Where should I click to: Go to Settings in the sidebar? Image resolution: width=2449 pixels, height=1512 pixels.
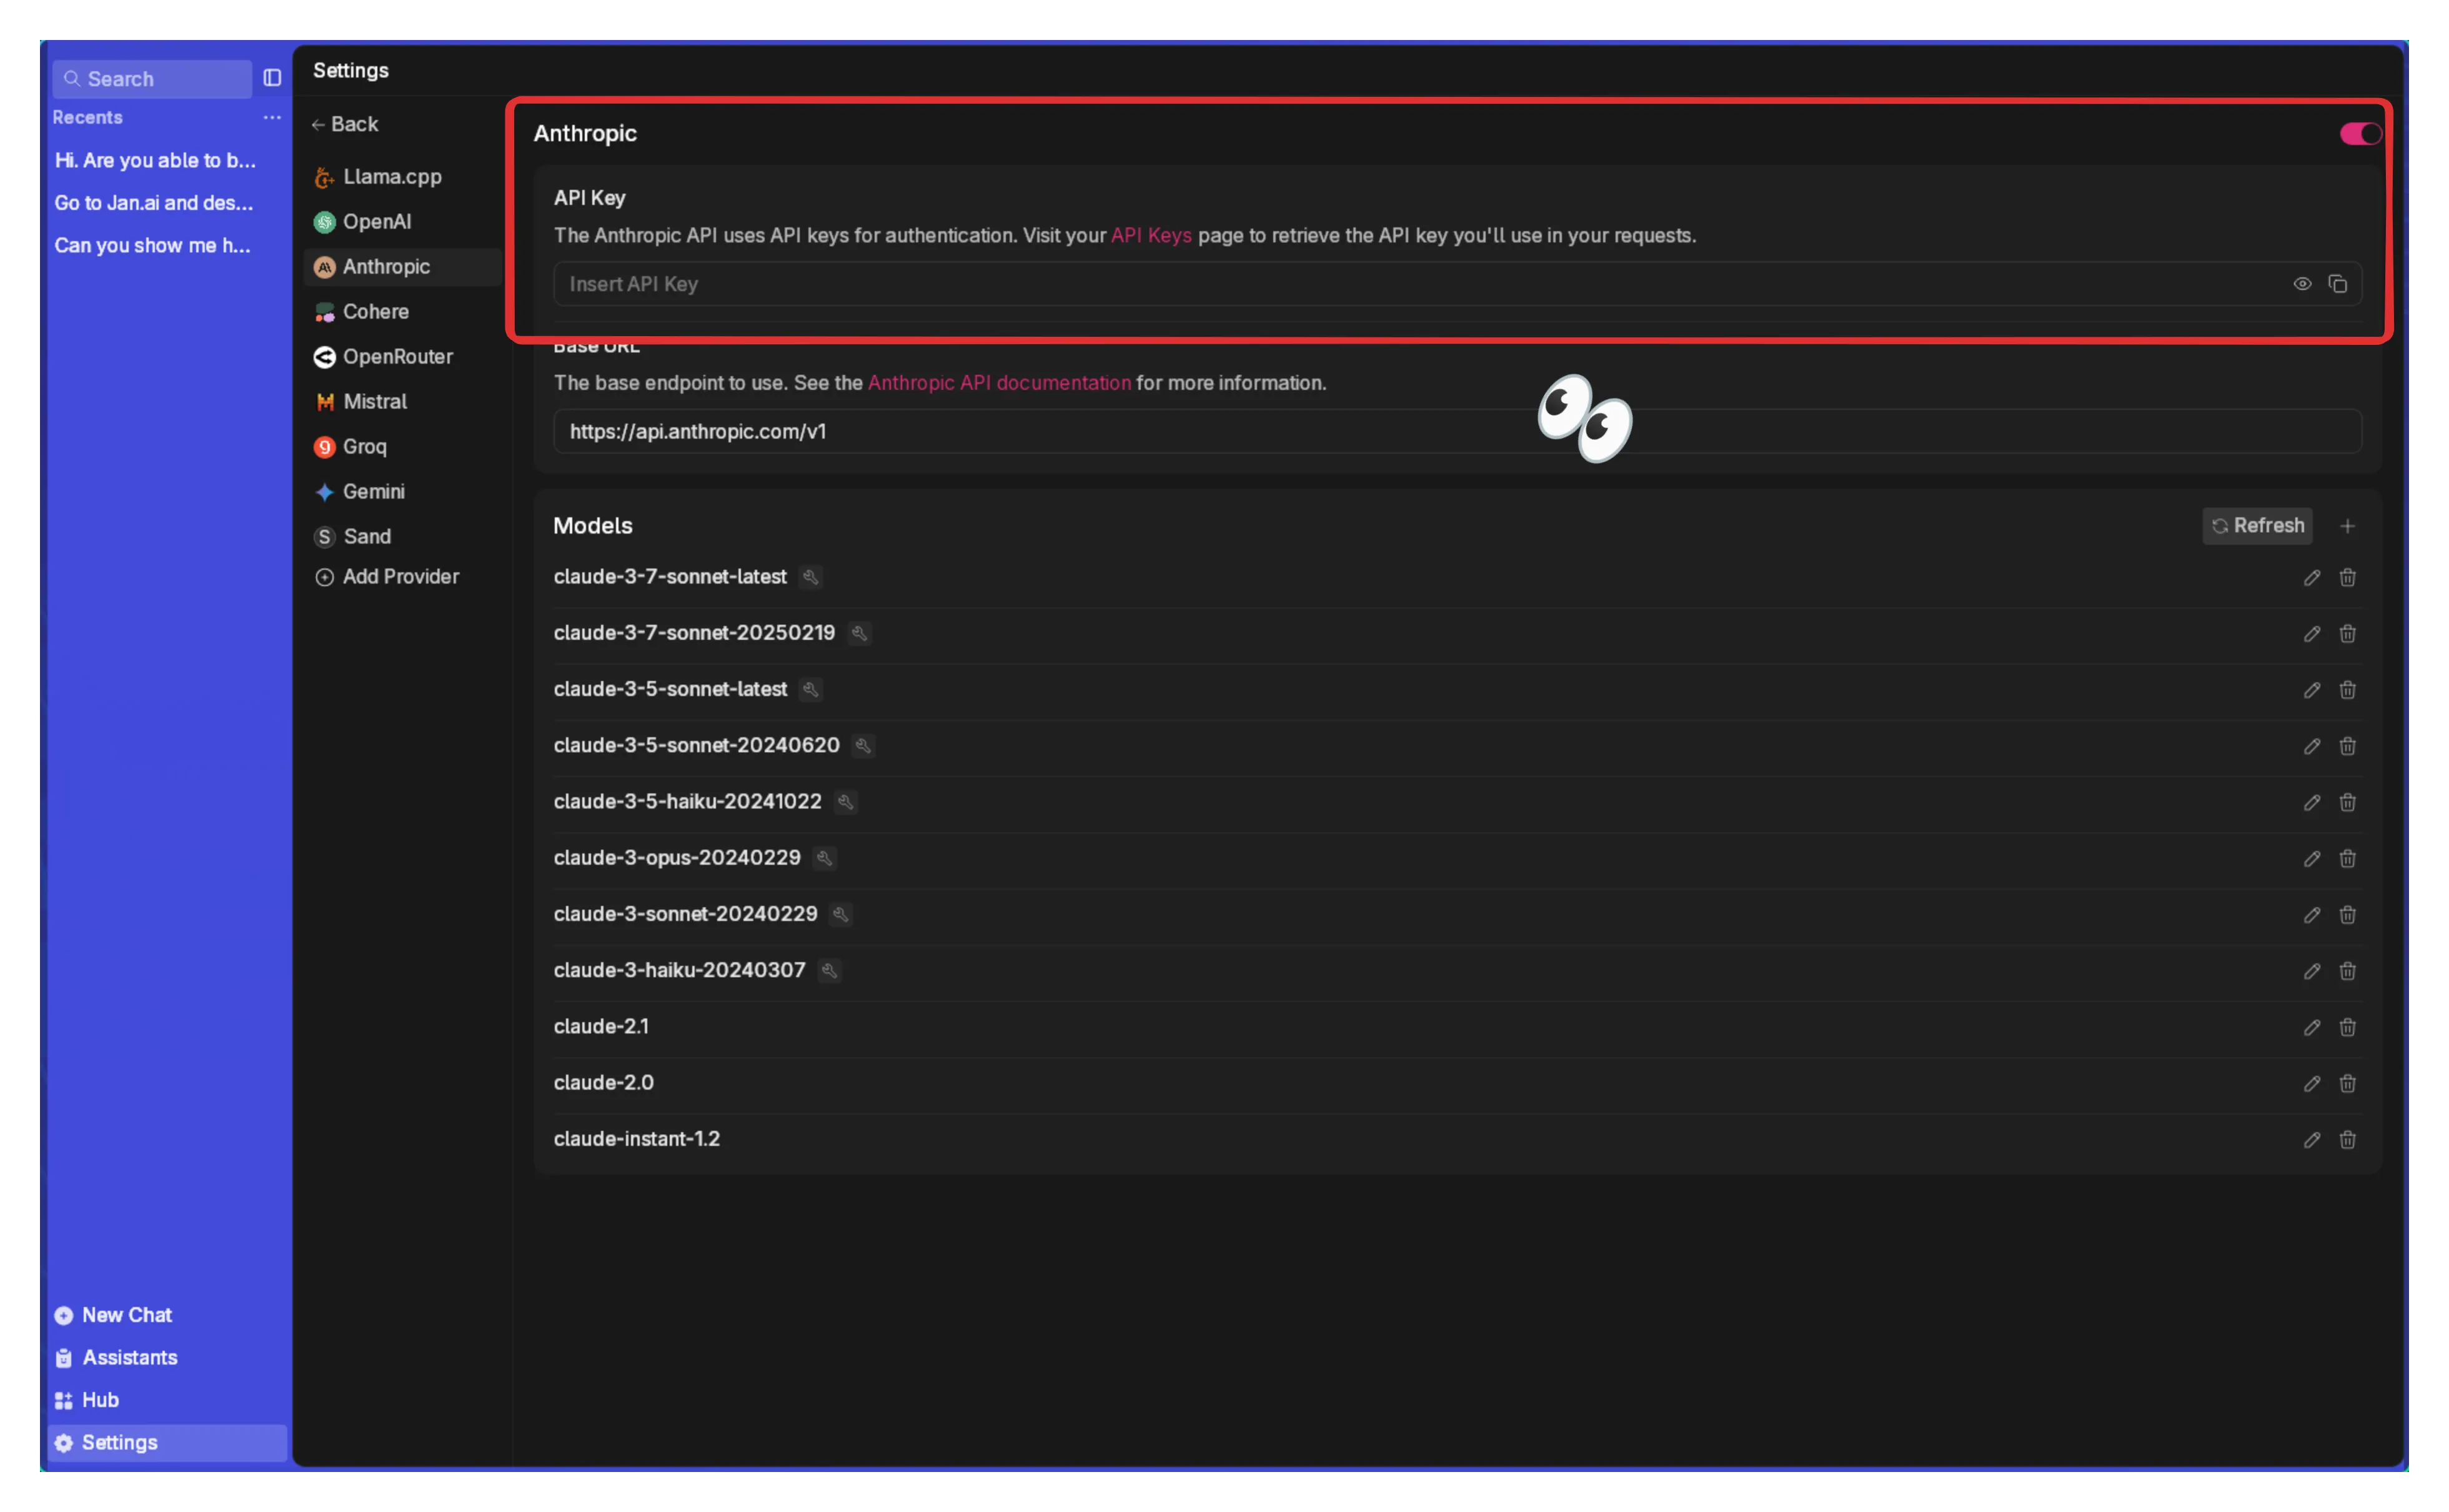click(119, 1442)
